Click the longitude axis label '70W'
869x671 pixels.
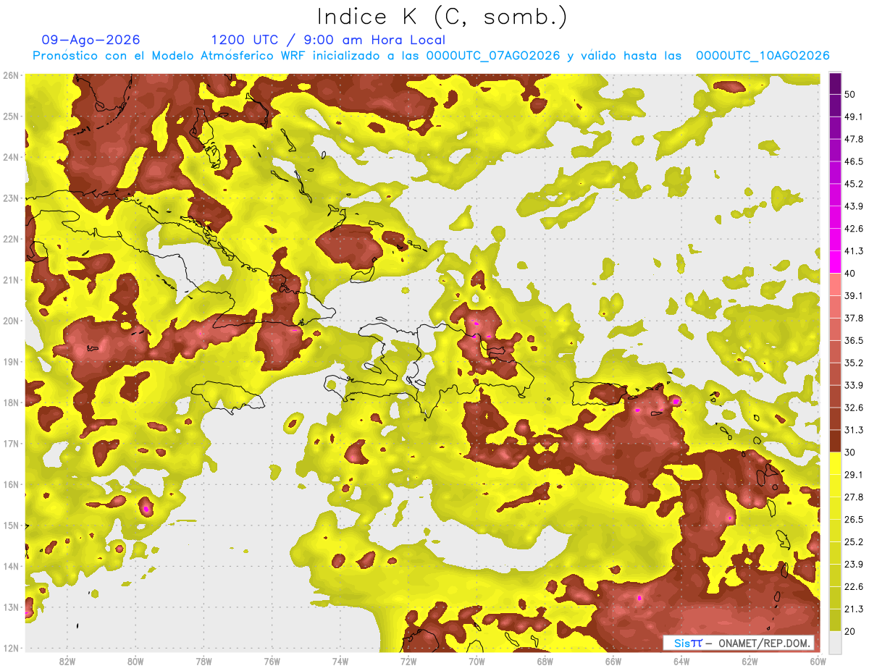(x=477, y=661)
